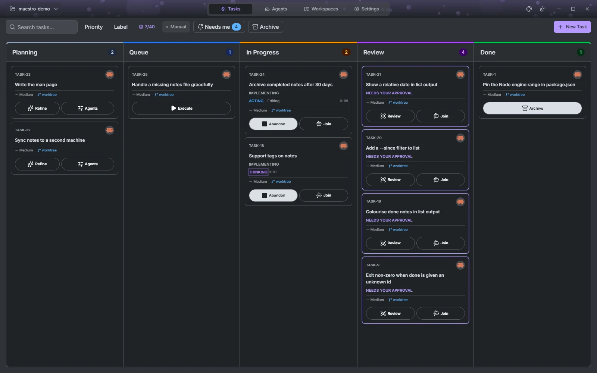Open the Review column count badge

pyautogui.click(x=463, y=52)
